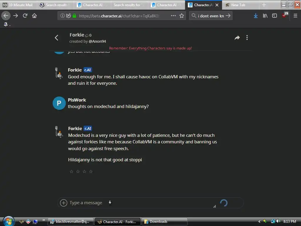Reload the page with the refresh icon
This screenshot has height=226, width=301.
[25, 16]
